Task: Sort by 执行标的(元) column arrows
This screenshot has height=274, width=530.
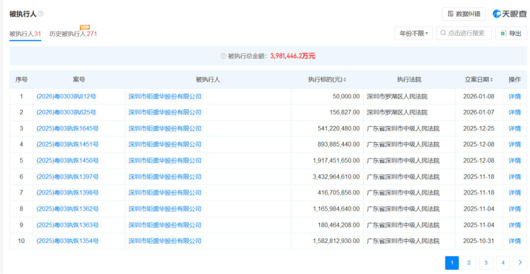Action: click(344, 80)
